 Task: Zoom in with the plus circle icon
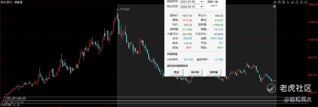pyautogui.click(x=302, y=2)
